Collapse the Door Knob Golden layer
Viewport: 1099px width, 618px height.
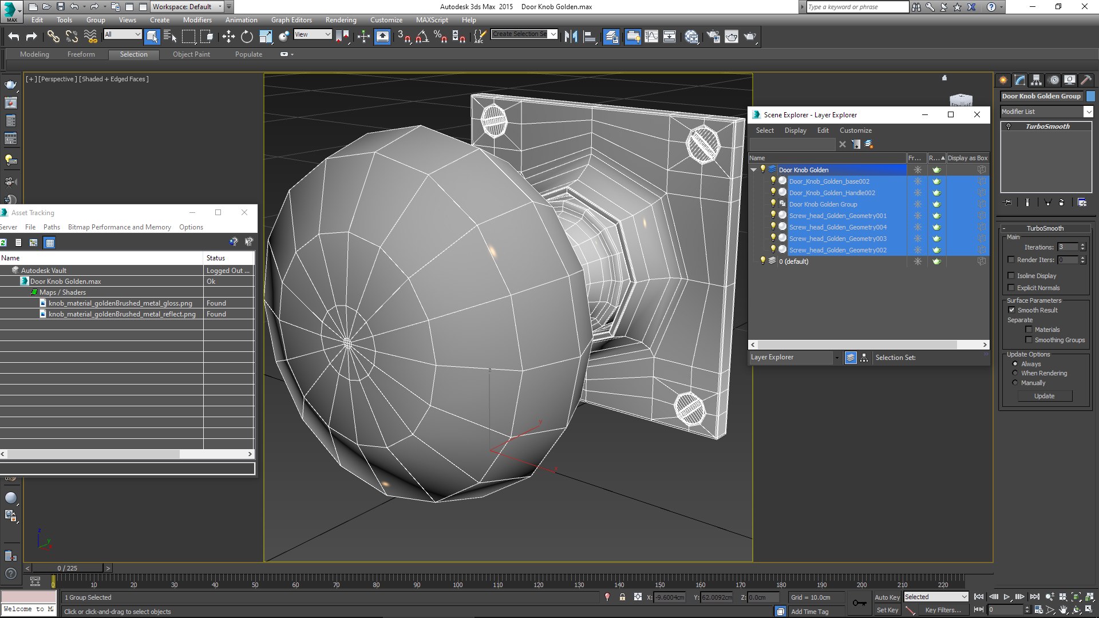pyautogui.click(x=754, y=170)
